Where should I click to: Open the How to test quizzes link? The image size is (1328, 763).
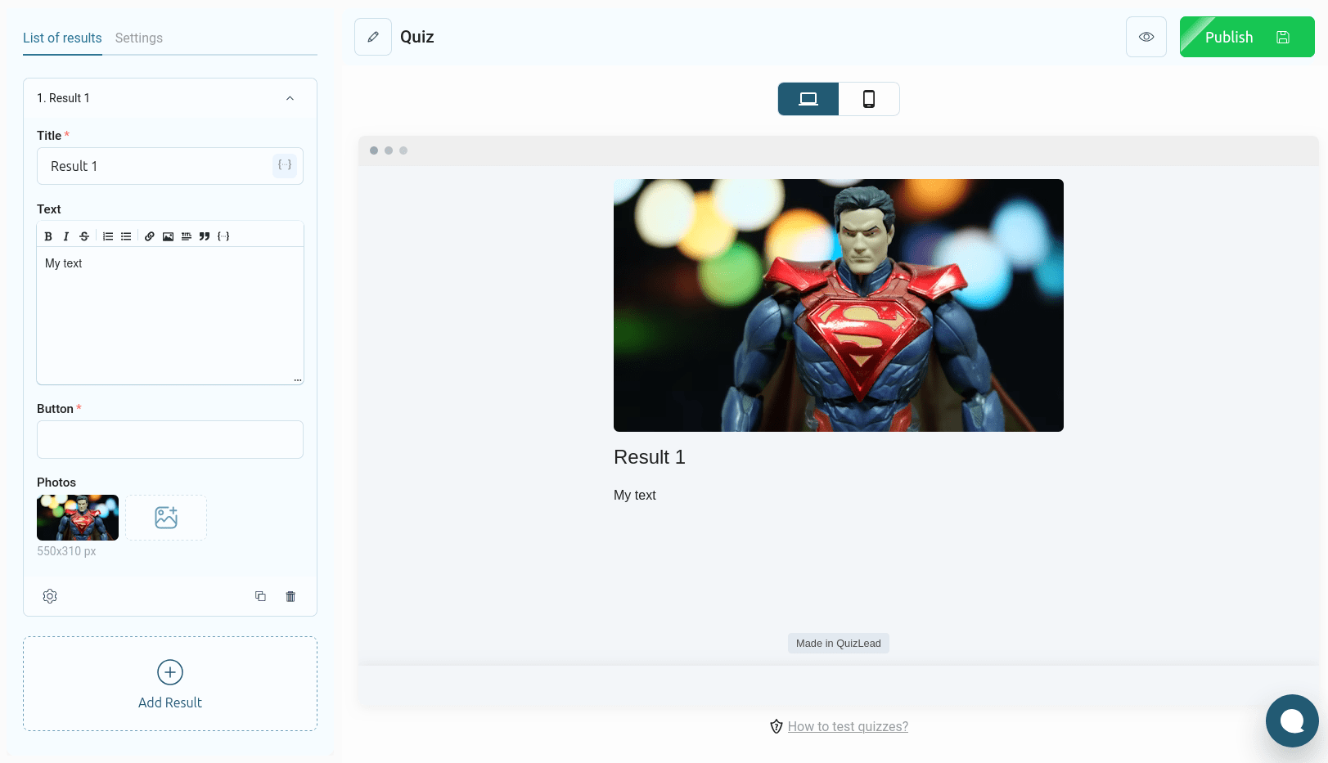click(x=848, y=726)
